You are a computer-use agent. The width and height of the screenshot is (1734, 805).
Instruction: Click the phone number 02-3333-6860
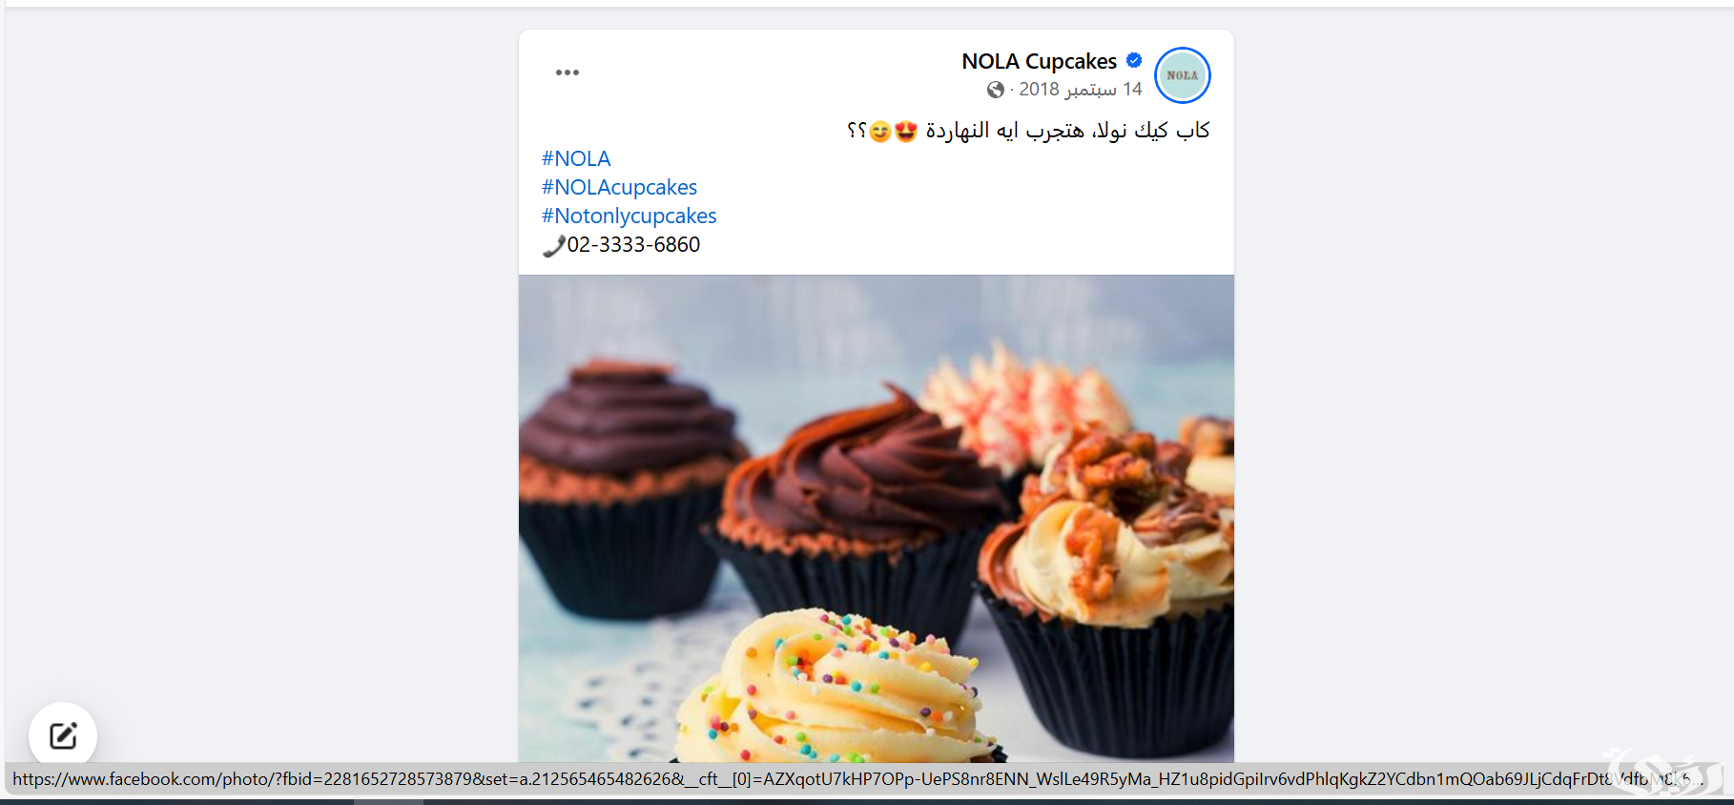pos(633,244)
